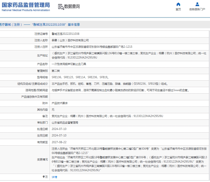Click the 批准日期 value 2024-07-10
210x182 pixels.
[59, 129]
